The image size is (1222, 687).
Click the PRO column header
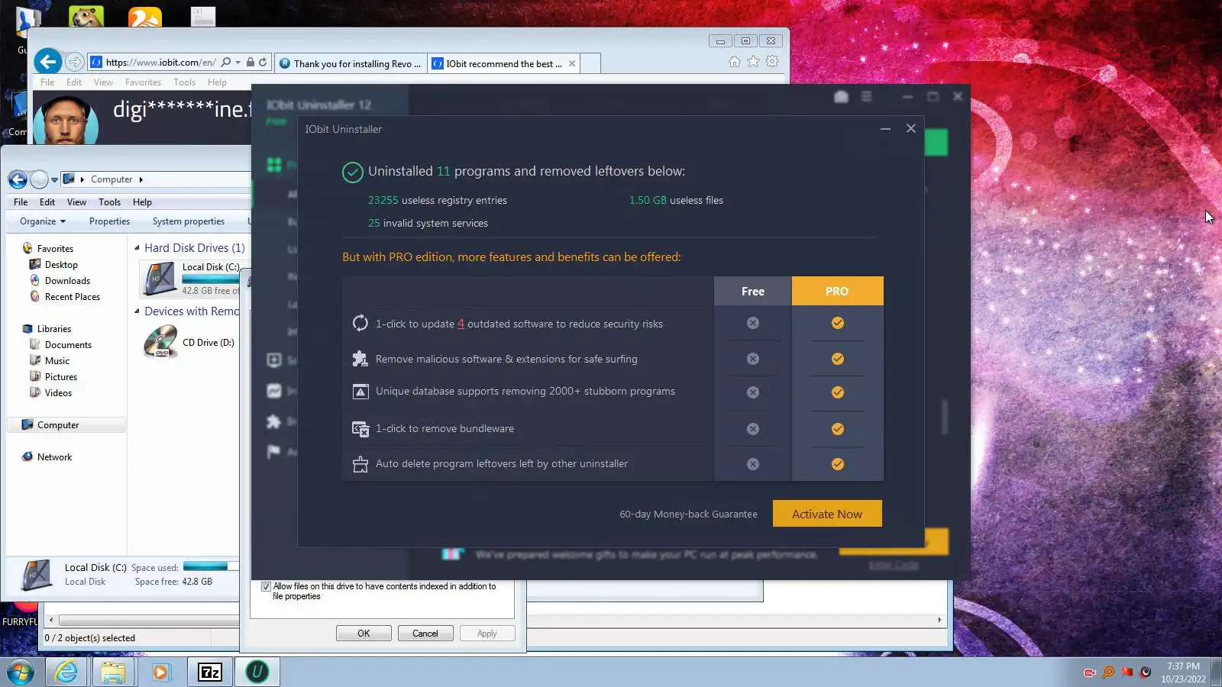pyautogui.click(x=837, y=291)
